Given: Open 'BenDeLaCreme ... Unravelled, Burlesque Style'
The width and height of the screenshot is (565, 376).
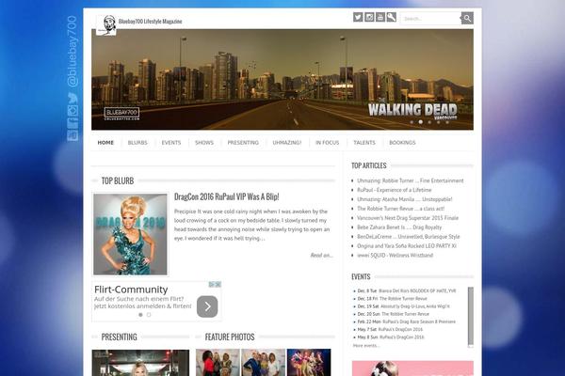Looking at the screenshot, I should (x=409, y=237).
